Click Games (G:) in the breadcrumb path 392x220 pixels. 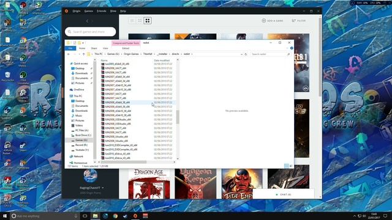[x=113, y=54]
